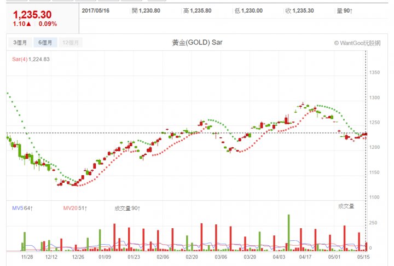Click the 成交量 axis title on right
394x266 pixels.
tap(346, 206)
